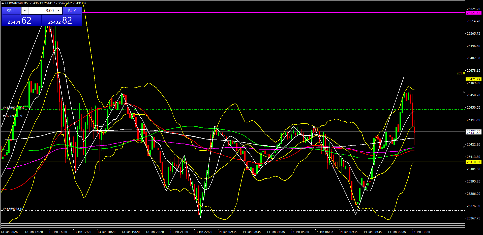Select the #46569075 tp take-profit label
This screenshot has width=483, height=235.
coord(13,209)
